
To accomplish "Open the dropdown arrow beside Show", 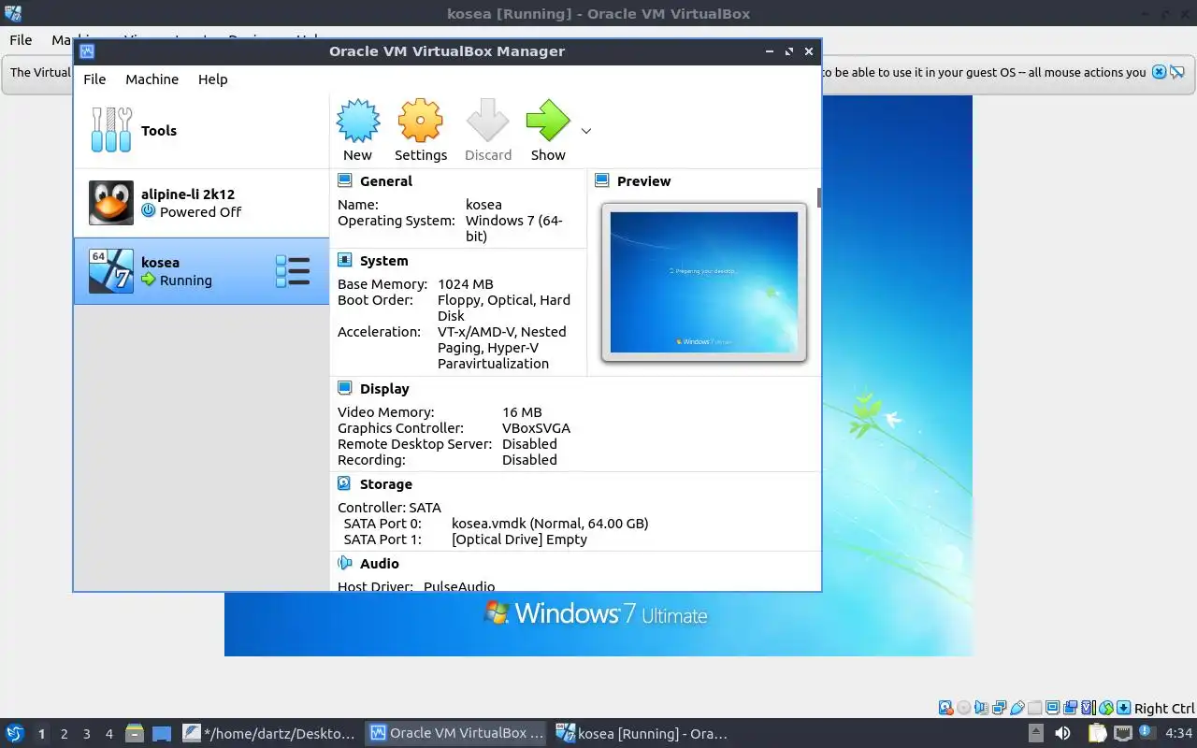I will pos(586,131).
